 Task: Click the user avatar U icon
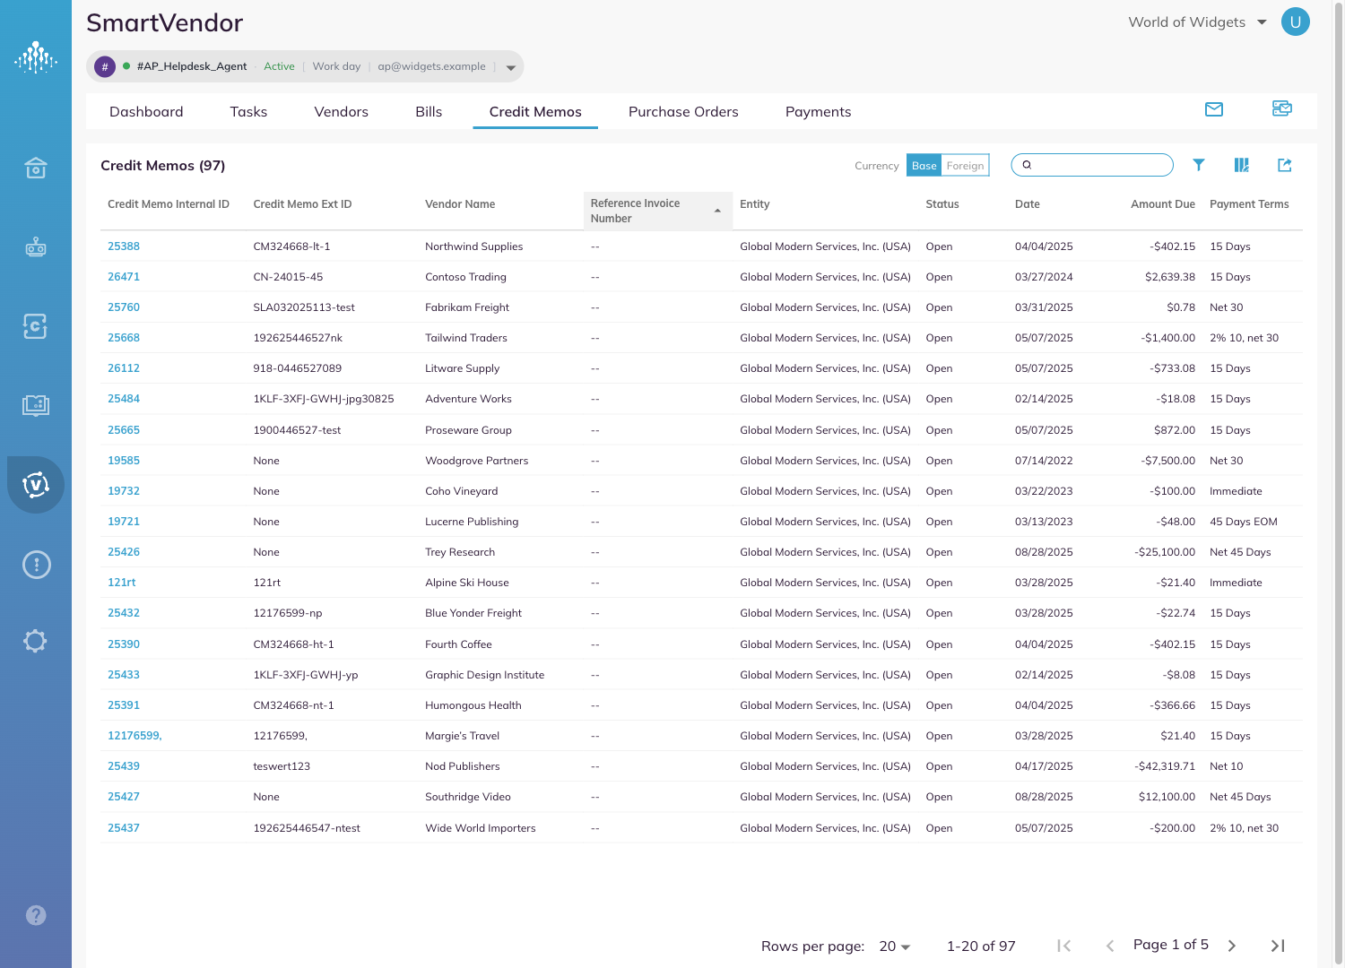click(x=1295, y=22)
